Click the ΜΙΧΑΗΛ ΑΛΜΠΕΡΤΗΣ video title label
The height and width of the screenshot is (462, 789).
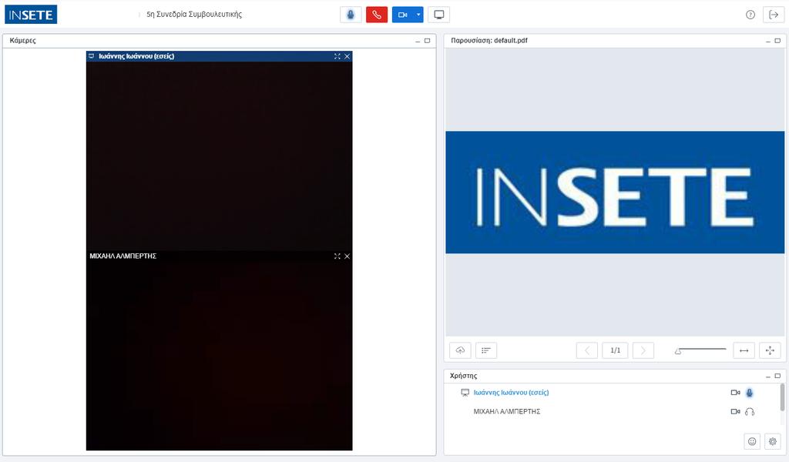[123, 256]
